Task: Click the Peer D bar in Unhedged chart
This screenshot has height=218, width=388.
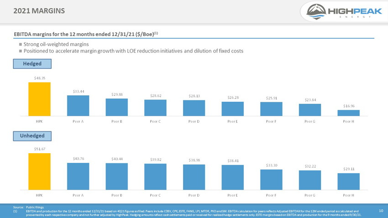Action: [x=194, y=177]
